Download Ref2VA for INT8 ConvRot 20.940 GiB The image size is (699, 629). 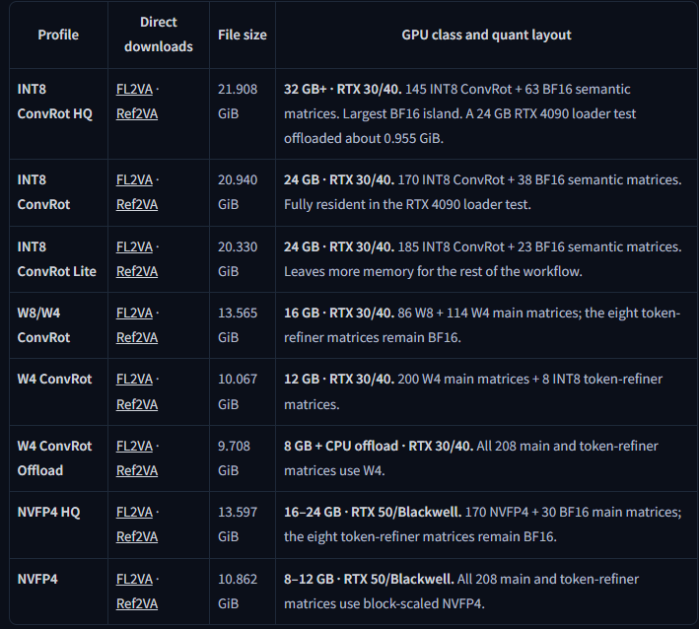137,204
